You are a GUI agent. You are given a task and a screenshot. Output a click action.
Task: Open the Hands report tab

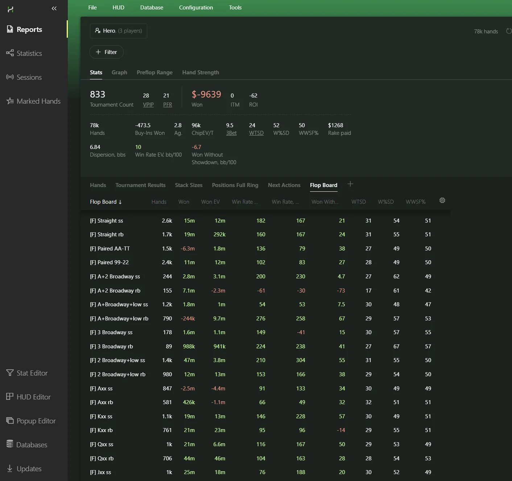98,185
